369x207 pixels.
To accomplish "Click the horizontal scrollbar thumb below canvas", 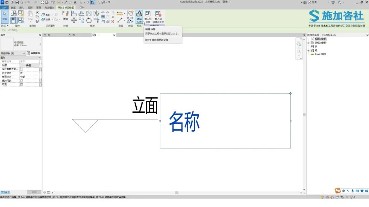I will click(x=177, y=193).
